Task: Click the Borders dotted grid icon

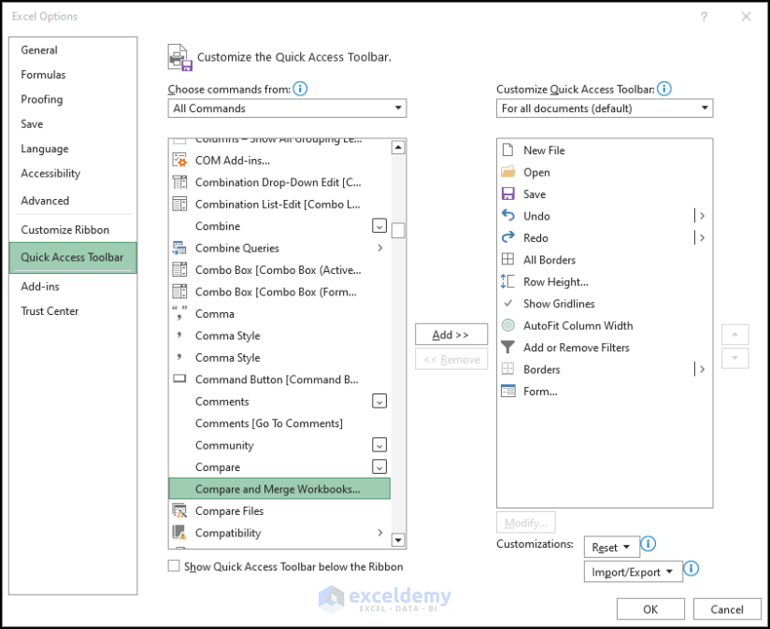Action: click(x=507, y=369)
